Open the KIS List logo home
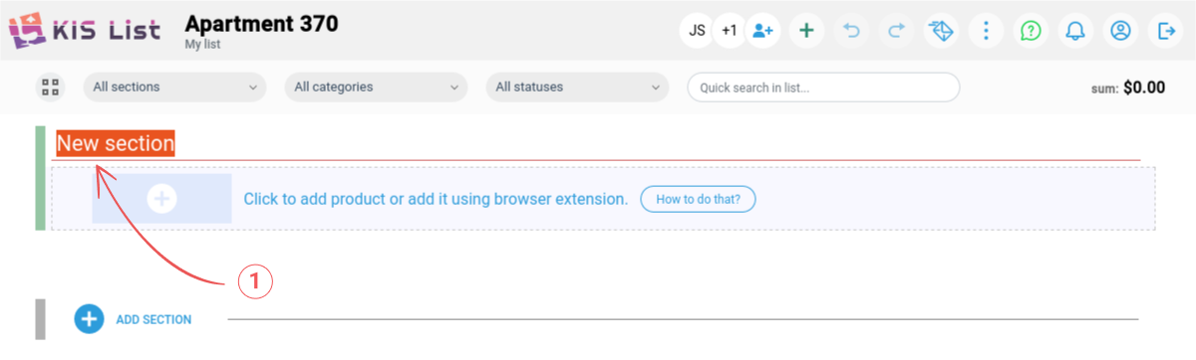 click(84, 30)
